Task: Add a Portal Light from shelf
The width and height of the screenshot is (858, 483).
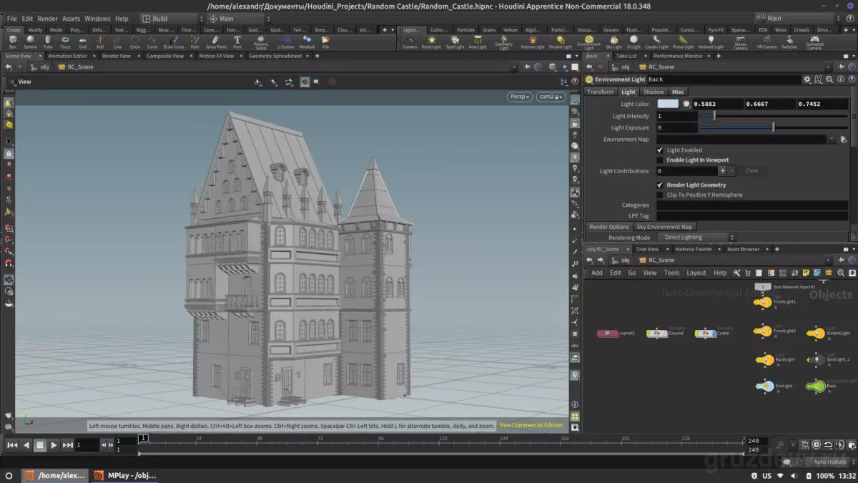Action: tap(683, 42)
